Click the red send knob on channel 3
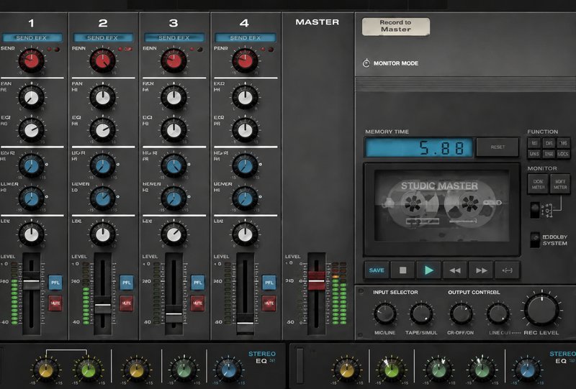The width and height of the screenshot is (576, 389). point(174,61)
